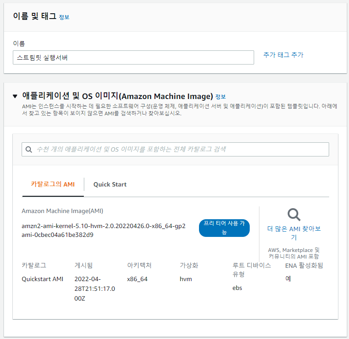
Task: Click the 가상화 column label
Action: click(189, 265)
